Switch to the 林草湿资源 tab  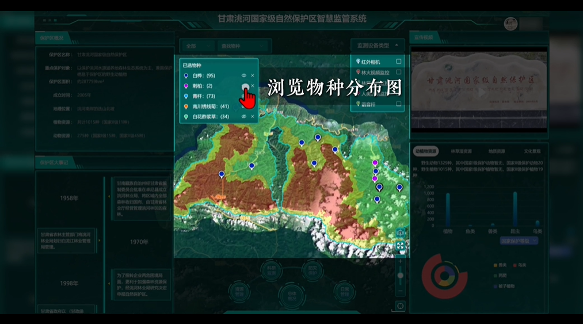pos(462,151)
